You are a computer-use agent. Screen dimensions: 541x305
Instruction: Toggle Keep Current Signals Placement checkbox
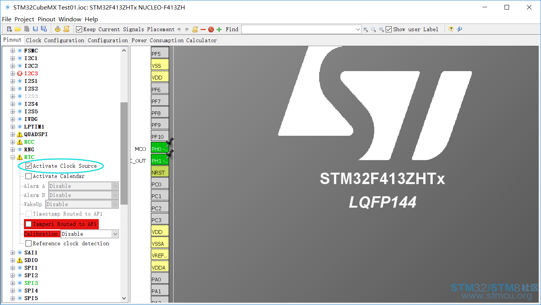(79, 29)
